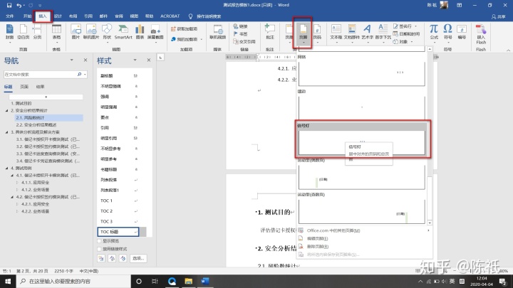Click the Equation (公式) pi icon
Screen dimensions: 513x288
[x=434, y=28]
